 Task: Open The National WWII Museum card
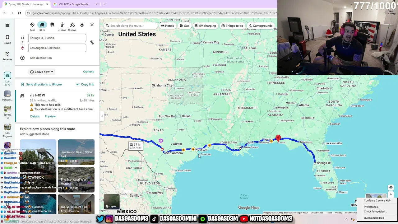coord(76,180)
